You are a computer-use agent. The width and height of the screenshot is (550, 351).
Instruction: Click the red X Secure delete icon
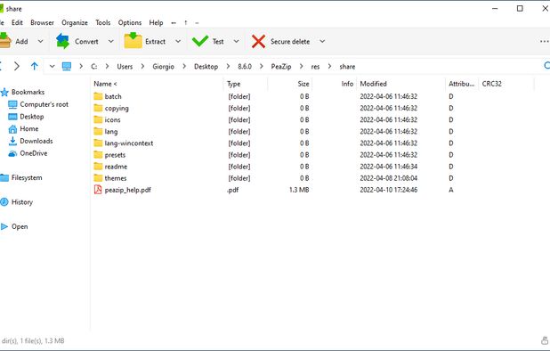click(x=258, y=41)
